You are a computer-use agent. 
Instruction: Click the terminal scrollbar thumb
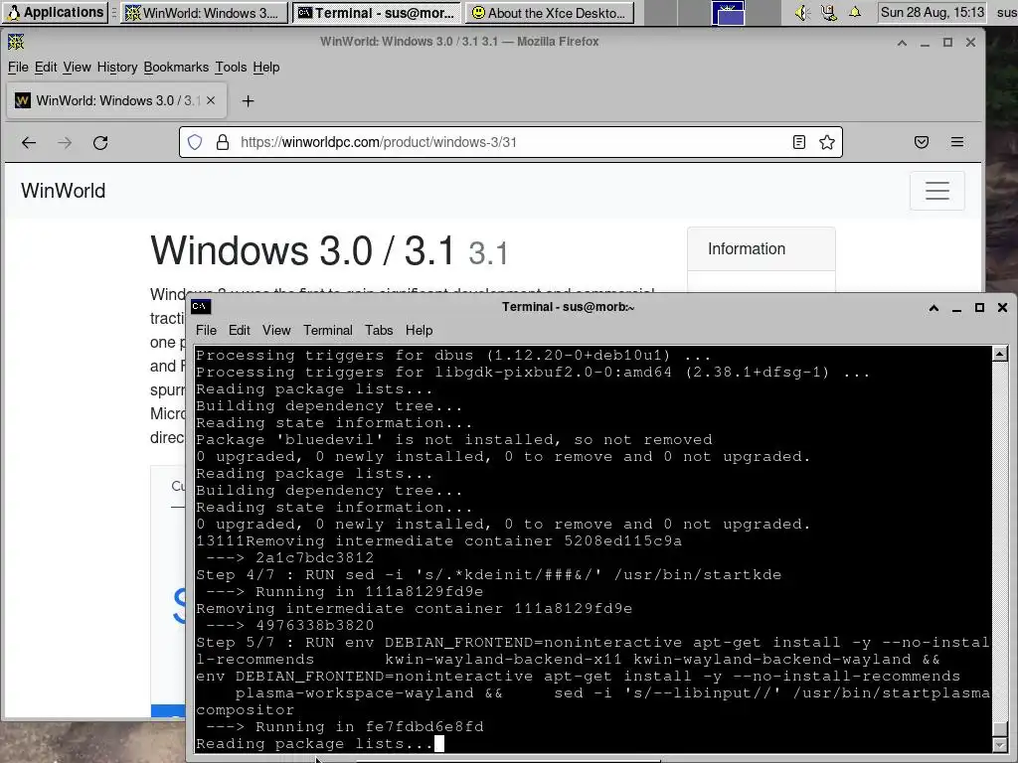(x=1000, y=728)
